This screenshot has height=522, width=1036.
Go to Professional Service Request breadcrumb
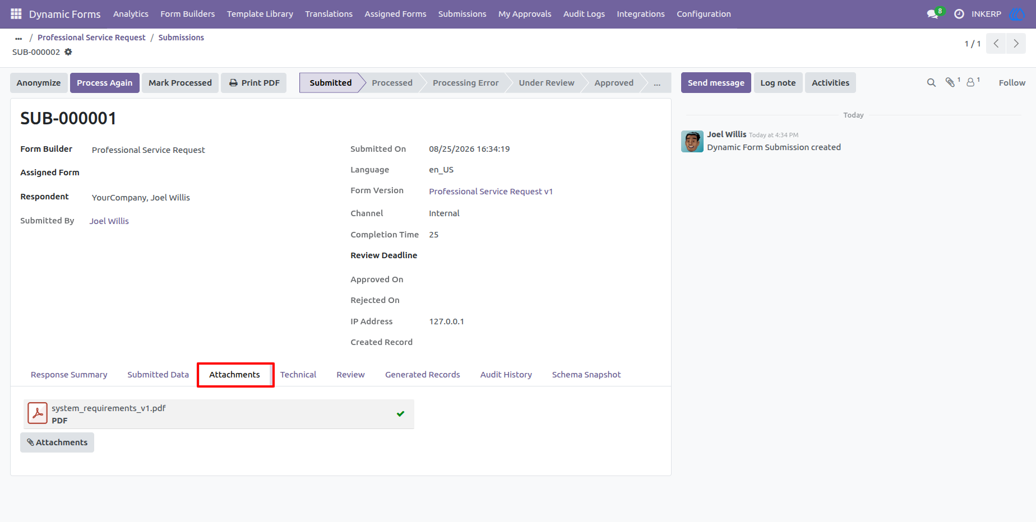[x=91, y=38]
